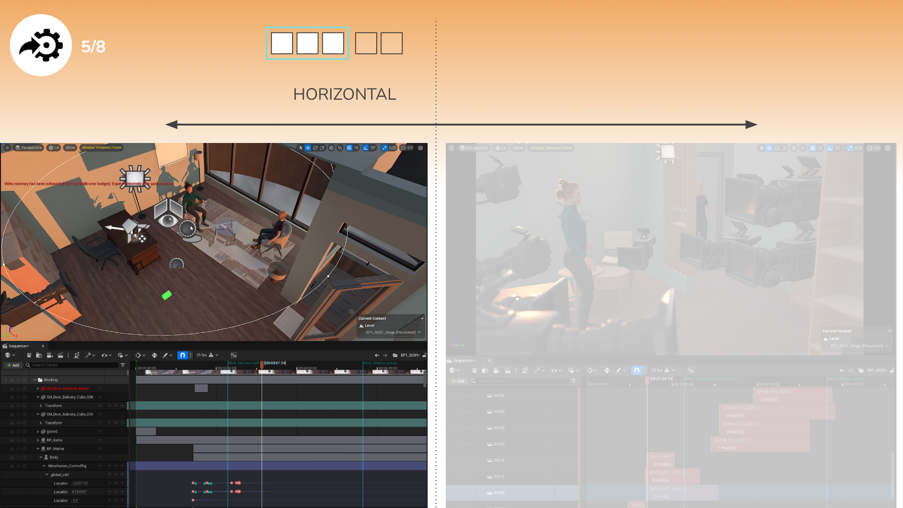Toggle Sequencer key snapping magnet button
Image resolution: width=903 pixels, height=508 pixels.
click(182, 355)
